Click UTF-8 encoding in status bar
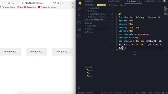This screenshot has height=94, width=168. pyautogui.click(x=127, y=93)
